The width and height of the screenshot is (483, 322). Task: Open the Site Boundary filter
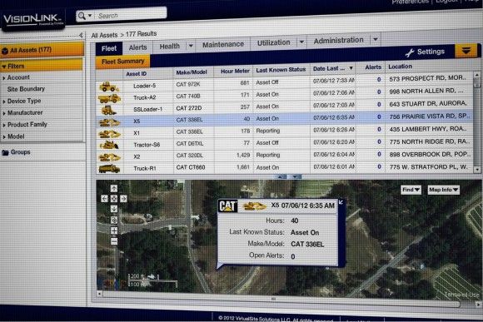26,89
